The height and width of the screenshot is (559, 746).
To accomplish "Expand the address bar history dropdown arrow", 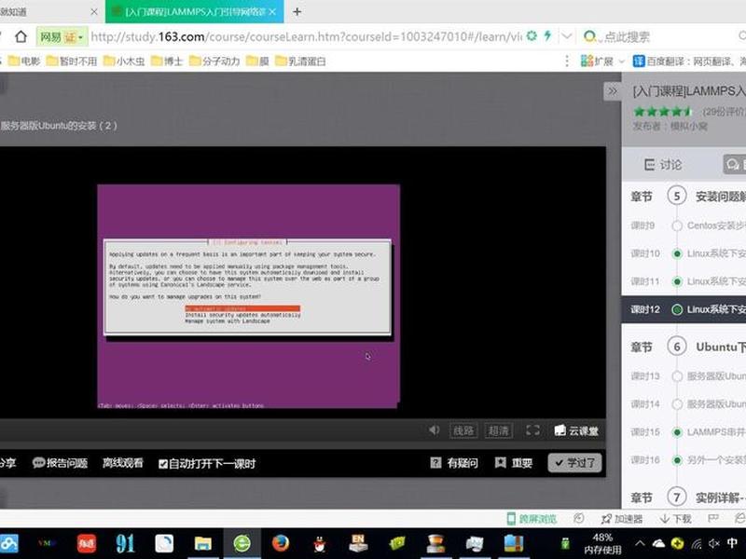I will pyautogui.click(x=566, y=36).
